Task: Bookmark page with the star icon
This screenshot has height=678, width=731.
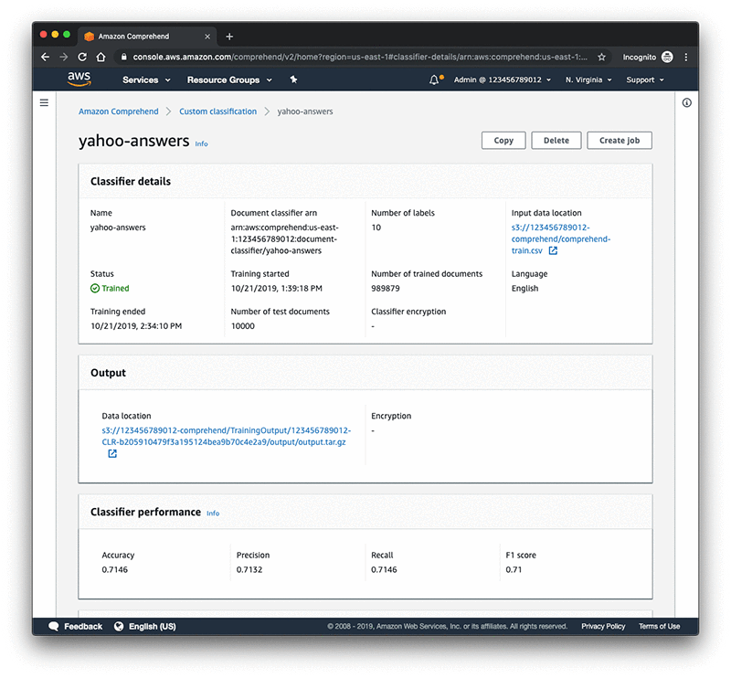Action: click(x=601, y=57)
